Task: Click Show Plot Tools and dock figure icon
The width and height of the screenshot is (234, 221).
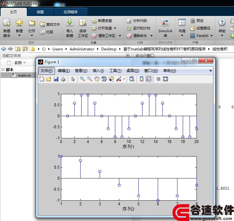Action: [x=166, y=79]
